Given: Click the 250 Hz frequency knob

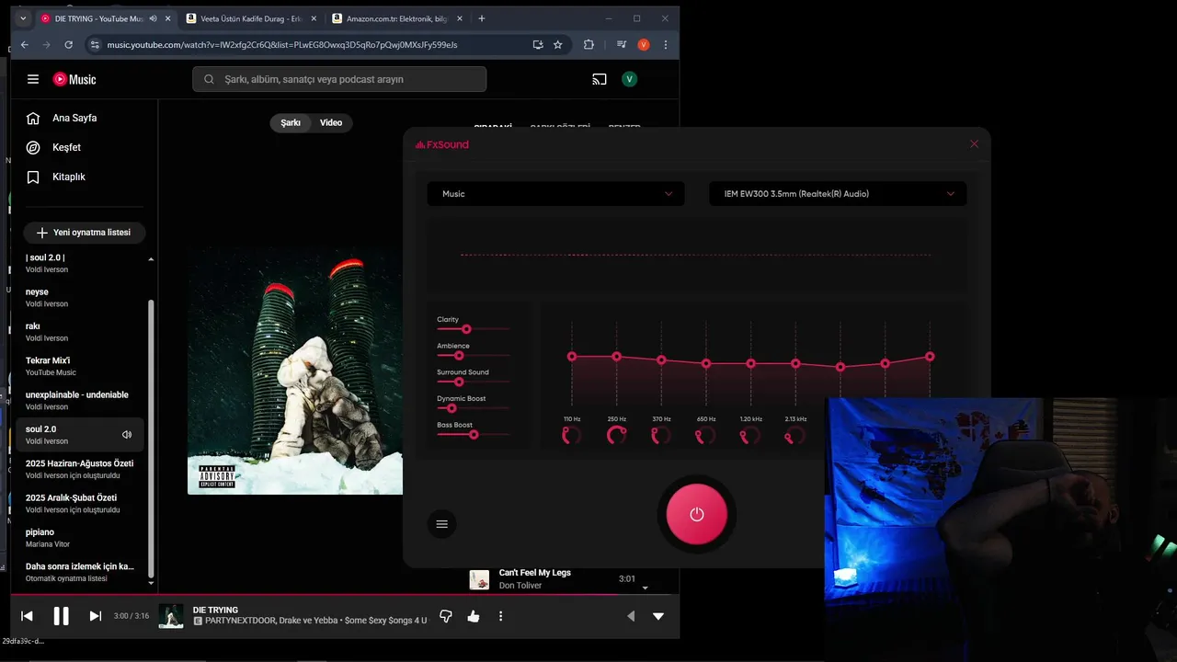Looking at the screenshot, I should click(617, 435).
